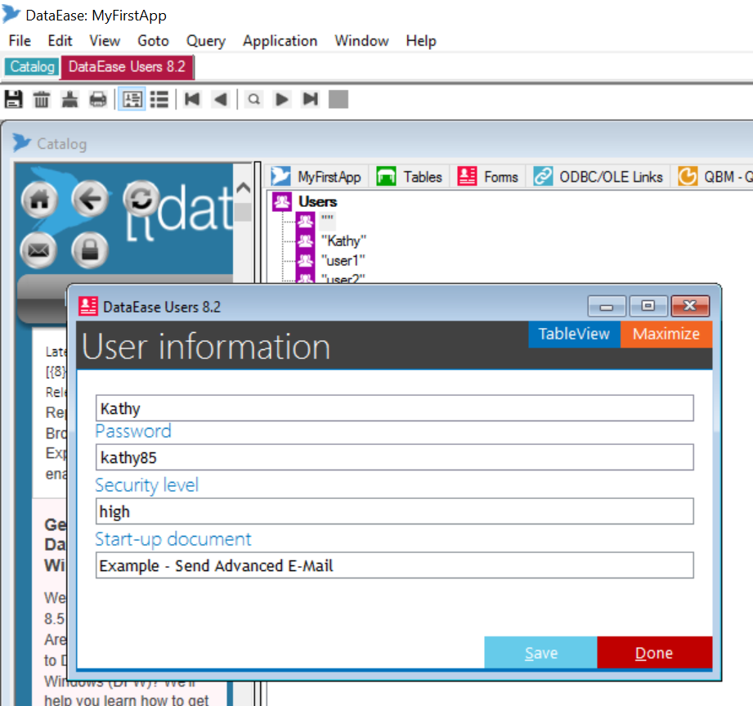Image resolution: width=753 pixels, height=706 pixels.
Task: Restore the DataEase Users 8.2 dialog window
Action: (x=648, y=306)
